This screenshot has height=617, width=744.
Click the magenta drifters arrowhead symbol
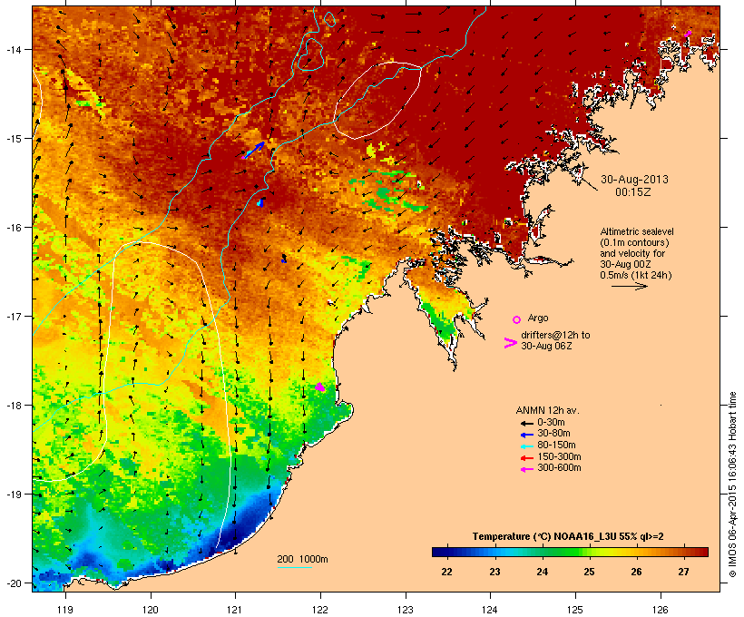[x=510, y=343]
